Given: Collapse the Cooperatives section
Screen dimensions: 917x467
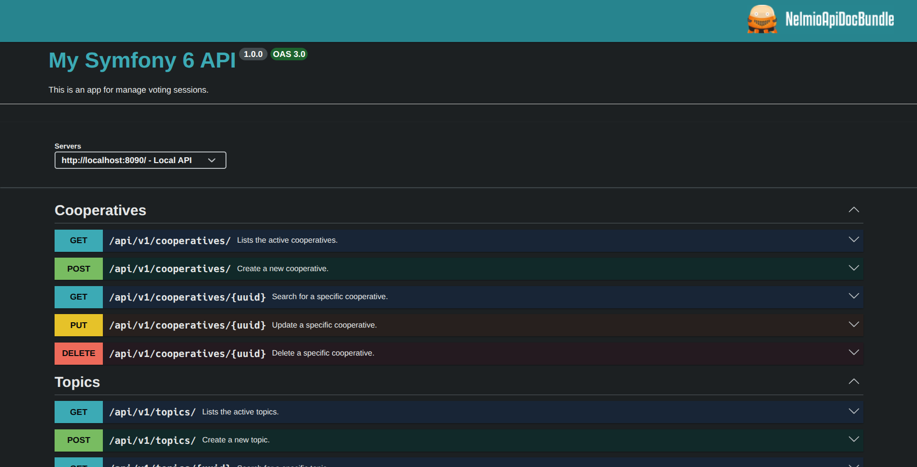Looking at the screenshot, I should click(x=853, y=210).
